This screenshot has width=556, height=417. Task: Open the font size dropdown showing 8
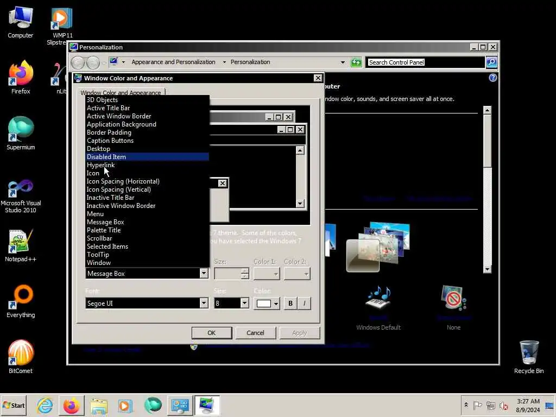(x=244, y=303)
